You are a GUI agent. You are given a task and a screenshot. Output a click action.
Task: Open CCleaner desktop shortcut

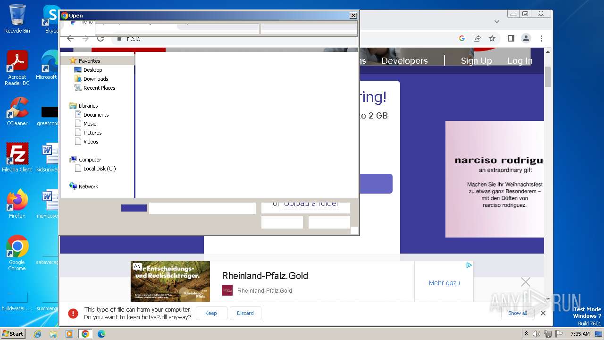click(17, 111)
